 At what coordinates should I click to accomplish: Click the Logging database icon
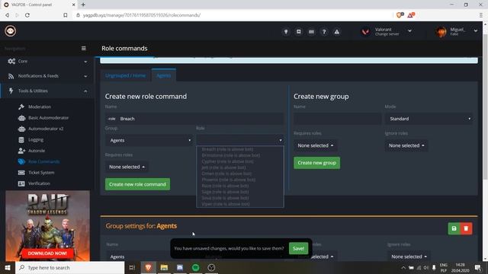click(x=21, y=140)
